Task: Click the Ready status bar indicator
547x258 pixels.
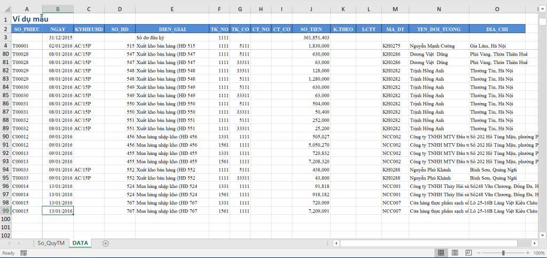Action: coord(9,253)
